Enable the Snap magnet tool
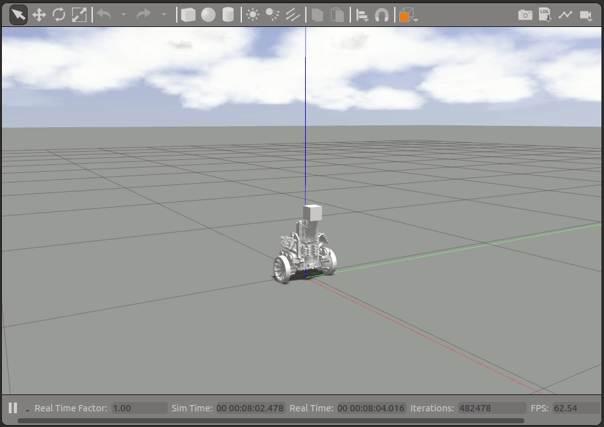 382,16
